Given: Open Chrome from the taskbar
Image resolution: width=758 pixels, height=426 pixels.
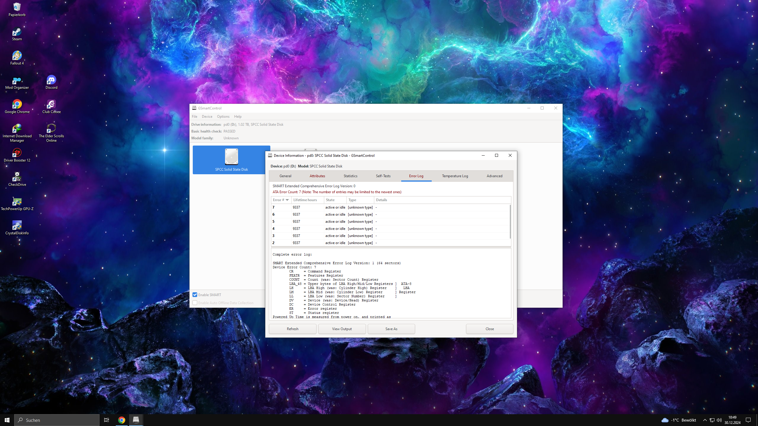Looking at the screenshot, I should (x=121, y=420).
